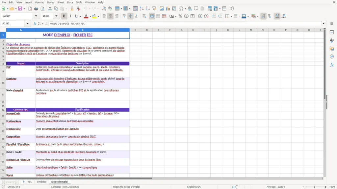Open the File menu
This screenshot has width=337, height=189.
4,2
